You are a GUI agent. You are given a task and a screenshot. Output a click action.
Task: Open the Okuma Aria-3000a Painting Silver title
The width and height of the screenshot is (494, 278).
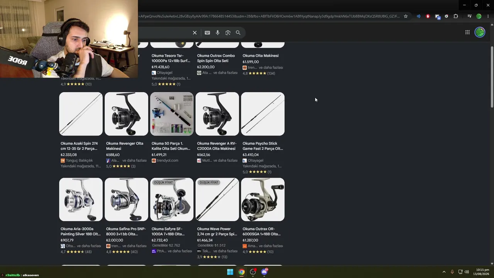(x=81, y=231)
